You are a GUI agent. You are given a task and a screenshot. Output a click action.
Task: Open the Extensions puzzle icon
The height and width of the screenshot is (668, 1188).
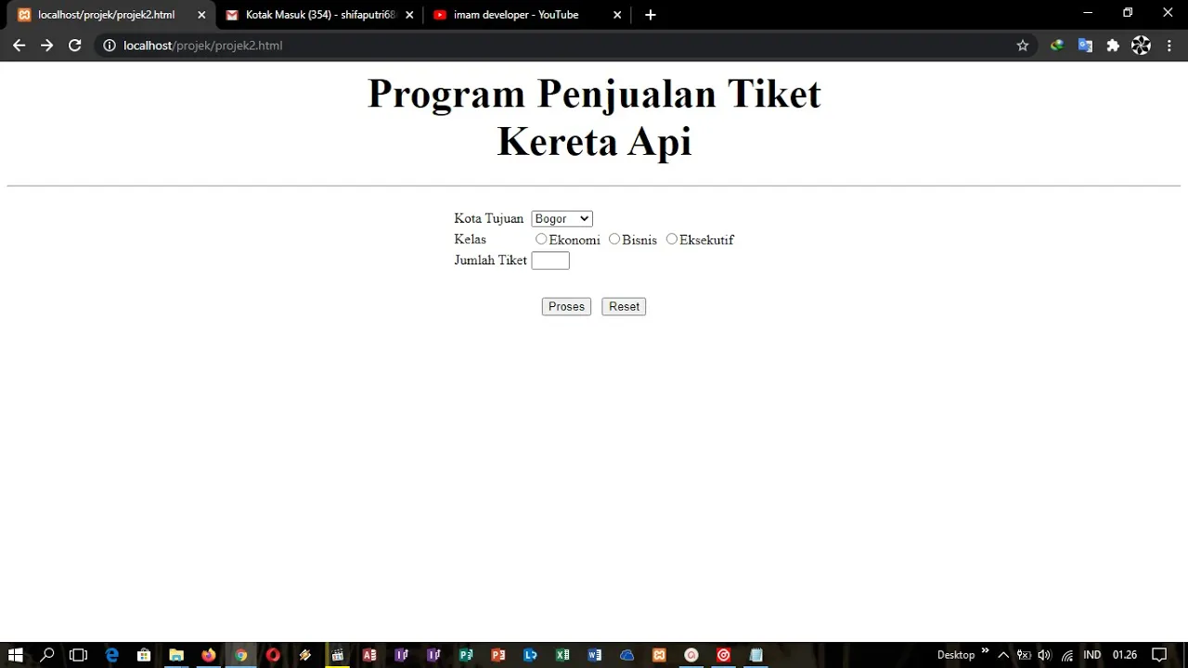click(1113, 45)
